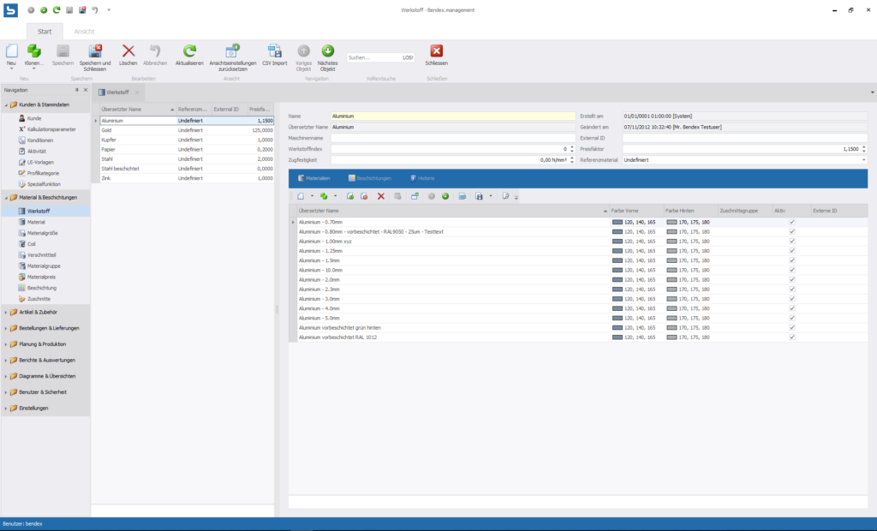Expand the Einstellungen navigation group
Screen dimensions: 877x531
click(34, 408)
